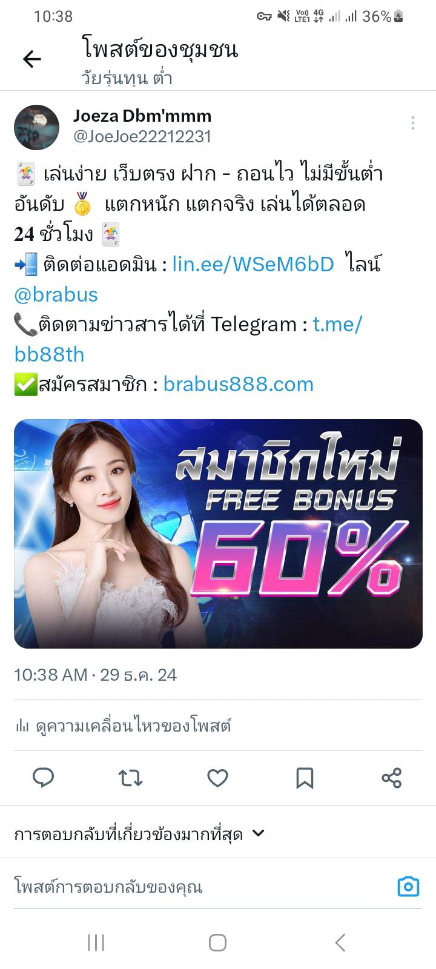This screenshot has width=436, height=969.
Task: Tap the Android home navigation button
Action: coord(217,942)
